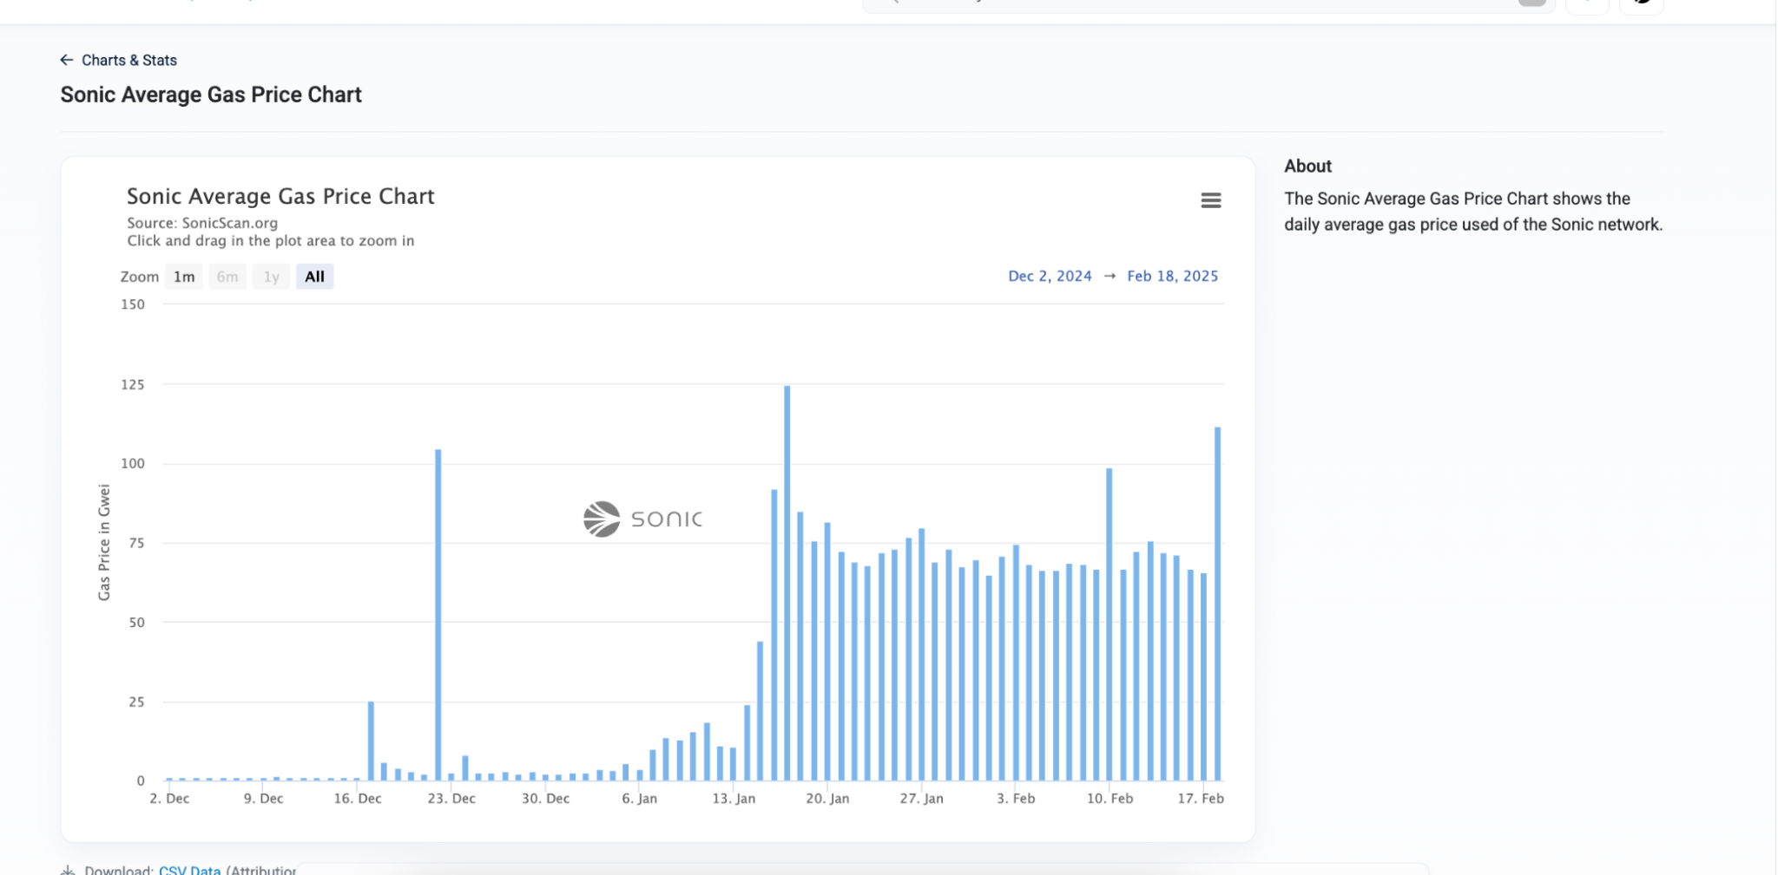The image size is (1778, 875).
Task: Click the Feb 10 spike bar near 100 Gwei
Action: pos(1109,624)
